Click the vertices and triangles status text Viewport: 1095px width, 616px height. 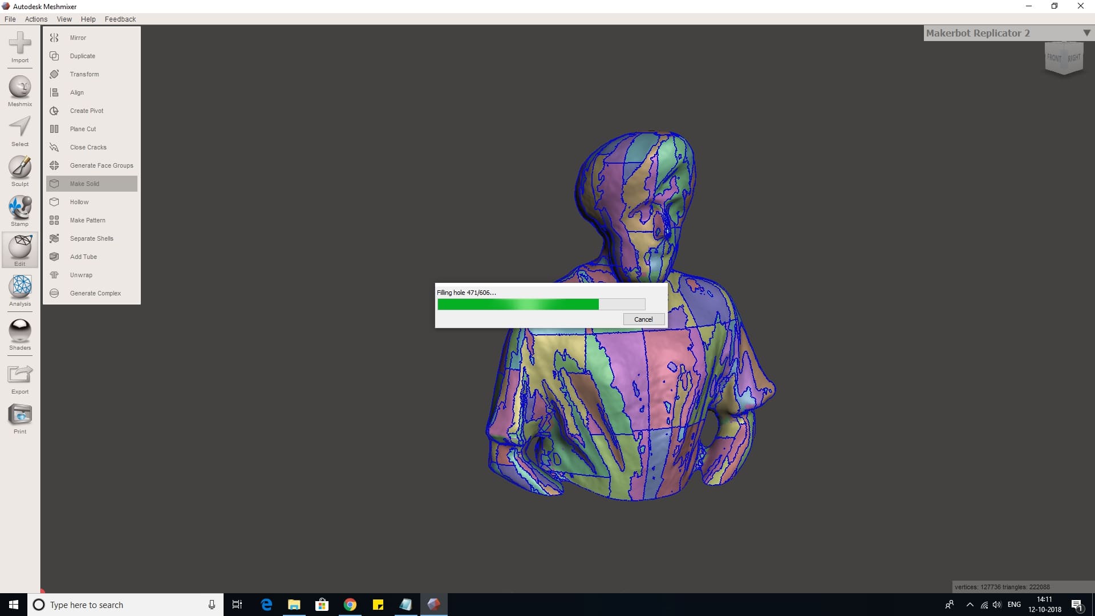[1002, 587]
